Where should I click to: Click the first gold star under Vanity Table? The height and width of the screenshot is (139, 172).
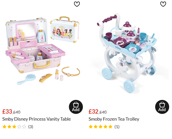[4, 127]
